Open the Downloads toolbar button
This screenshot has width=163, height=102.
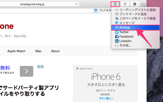point(135,4)
